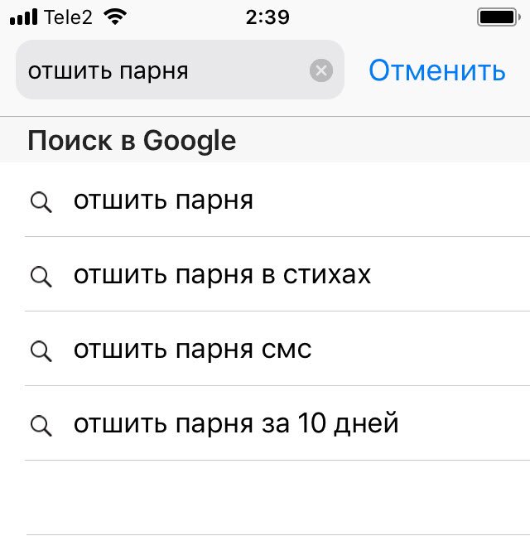Tap the word "Google" in the header
This screenshot has width=530, height=536.
[x=190, y=141]
